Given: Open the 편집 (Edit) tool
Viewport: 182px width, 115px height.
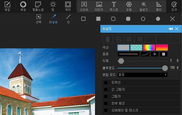Looking at the screenshot, I should click(x=7, y=6).
